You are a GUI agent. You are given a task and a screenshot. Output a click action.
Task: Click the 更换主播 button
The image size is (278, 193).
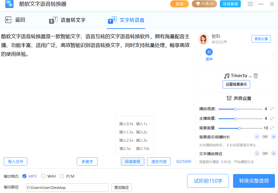pyautogui.click(x=261, y=39)
